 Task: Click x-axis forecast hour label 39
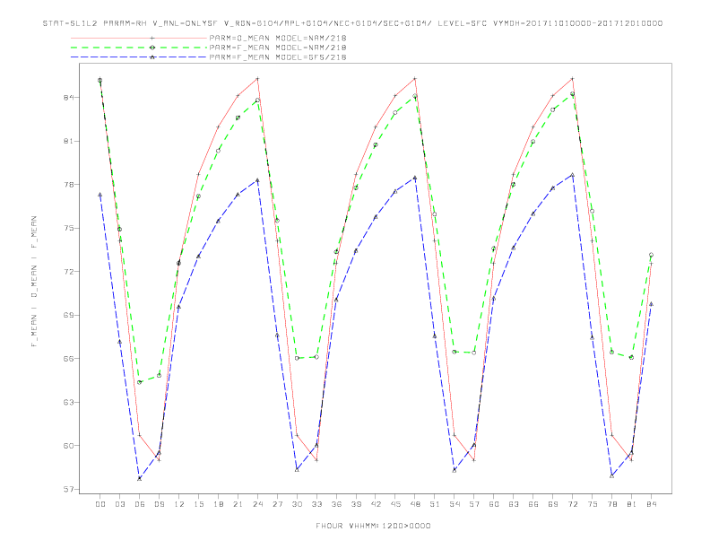357,504
